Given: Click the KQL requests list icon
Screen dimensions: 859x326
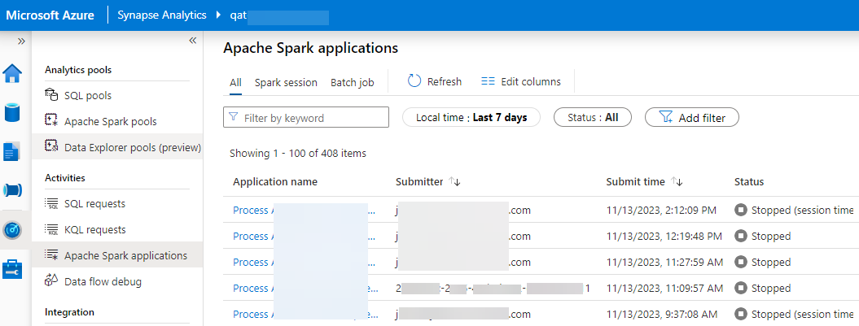Looking at the screenshot, I should [51, 230].
